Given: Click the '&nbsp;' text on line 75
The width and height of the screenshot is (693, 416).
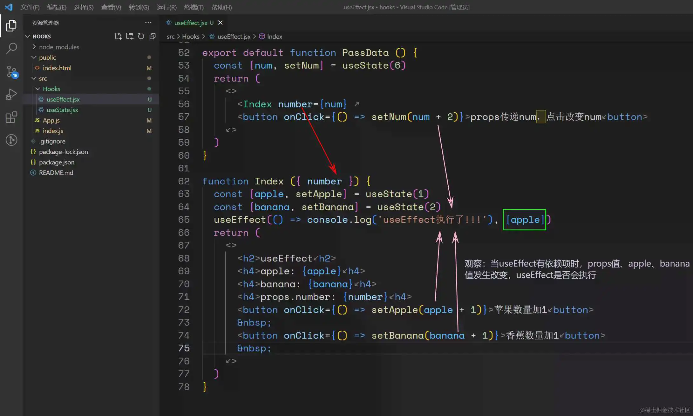Looking at the screenshot, I should (254, 348).
